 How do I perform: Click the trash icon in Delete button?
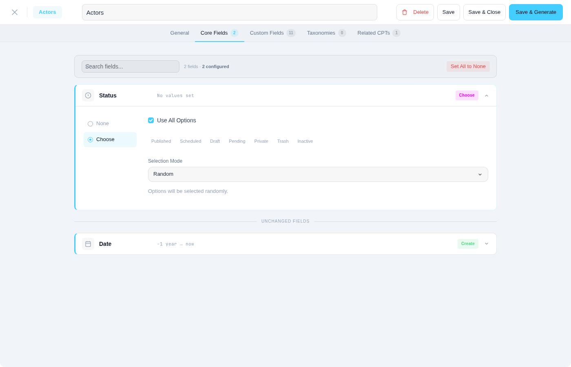(x=405, y=12)
